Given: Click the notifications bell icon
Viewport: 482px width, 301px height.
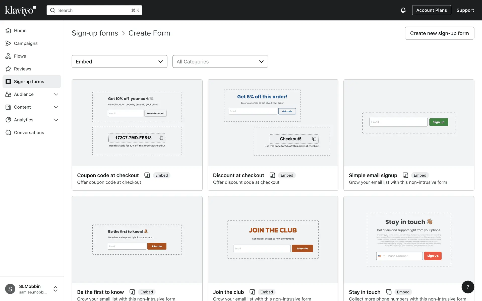Looking at the screenshot, I should coord(403,10).
